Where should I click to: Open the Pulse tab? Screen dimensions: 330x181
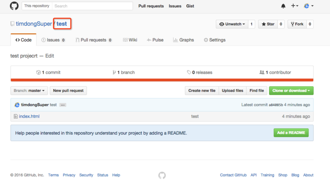155,40
